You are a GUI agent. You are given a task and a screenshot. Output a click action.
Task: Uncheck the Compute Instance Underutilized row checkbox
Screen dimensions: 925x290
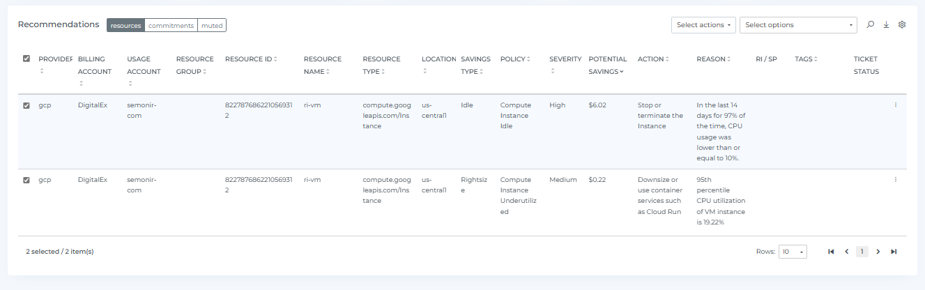pos(26,180)
